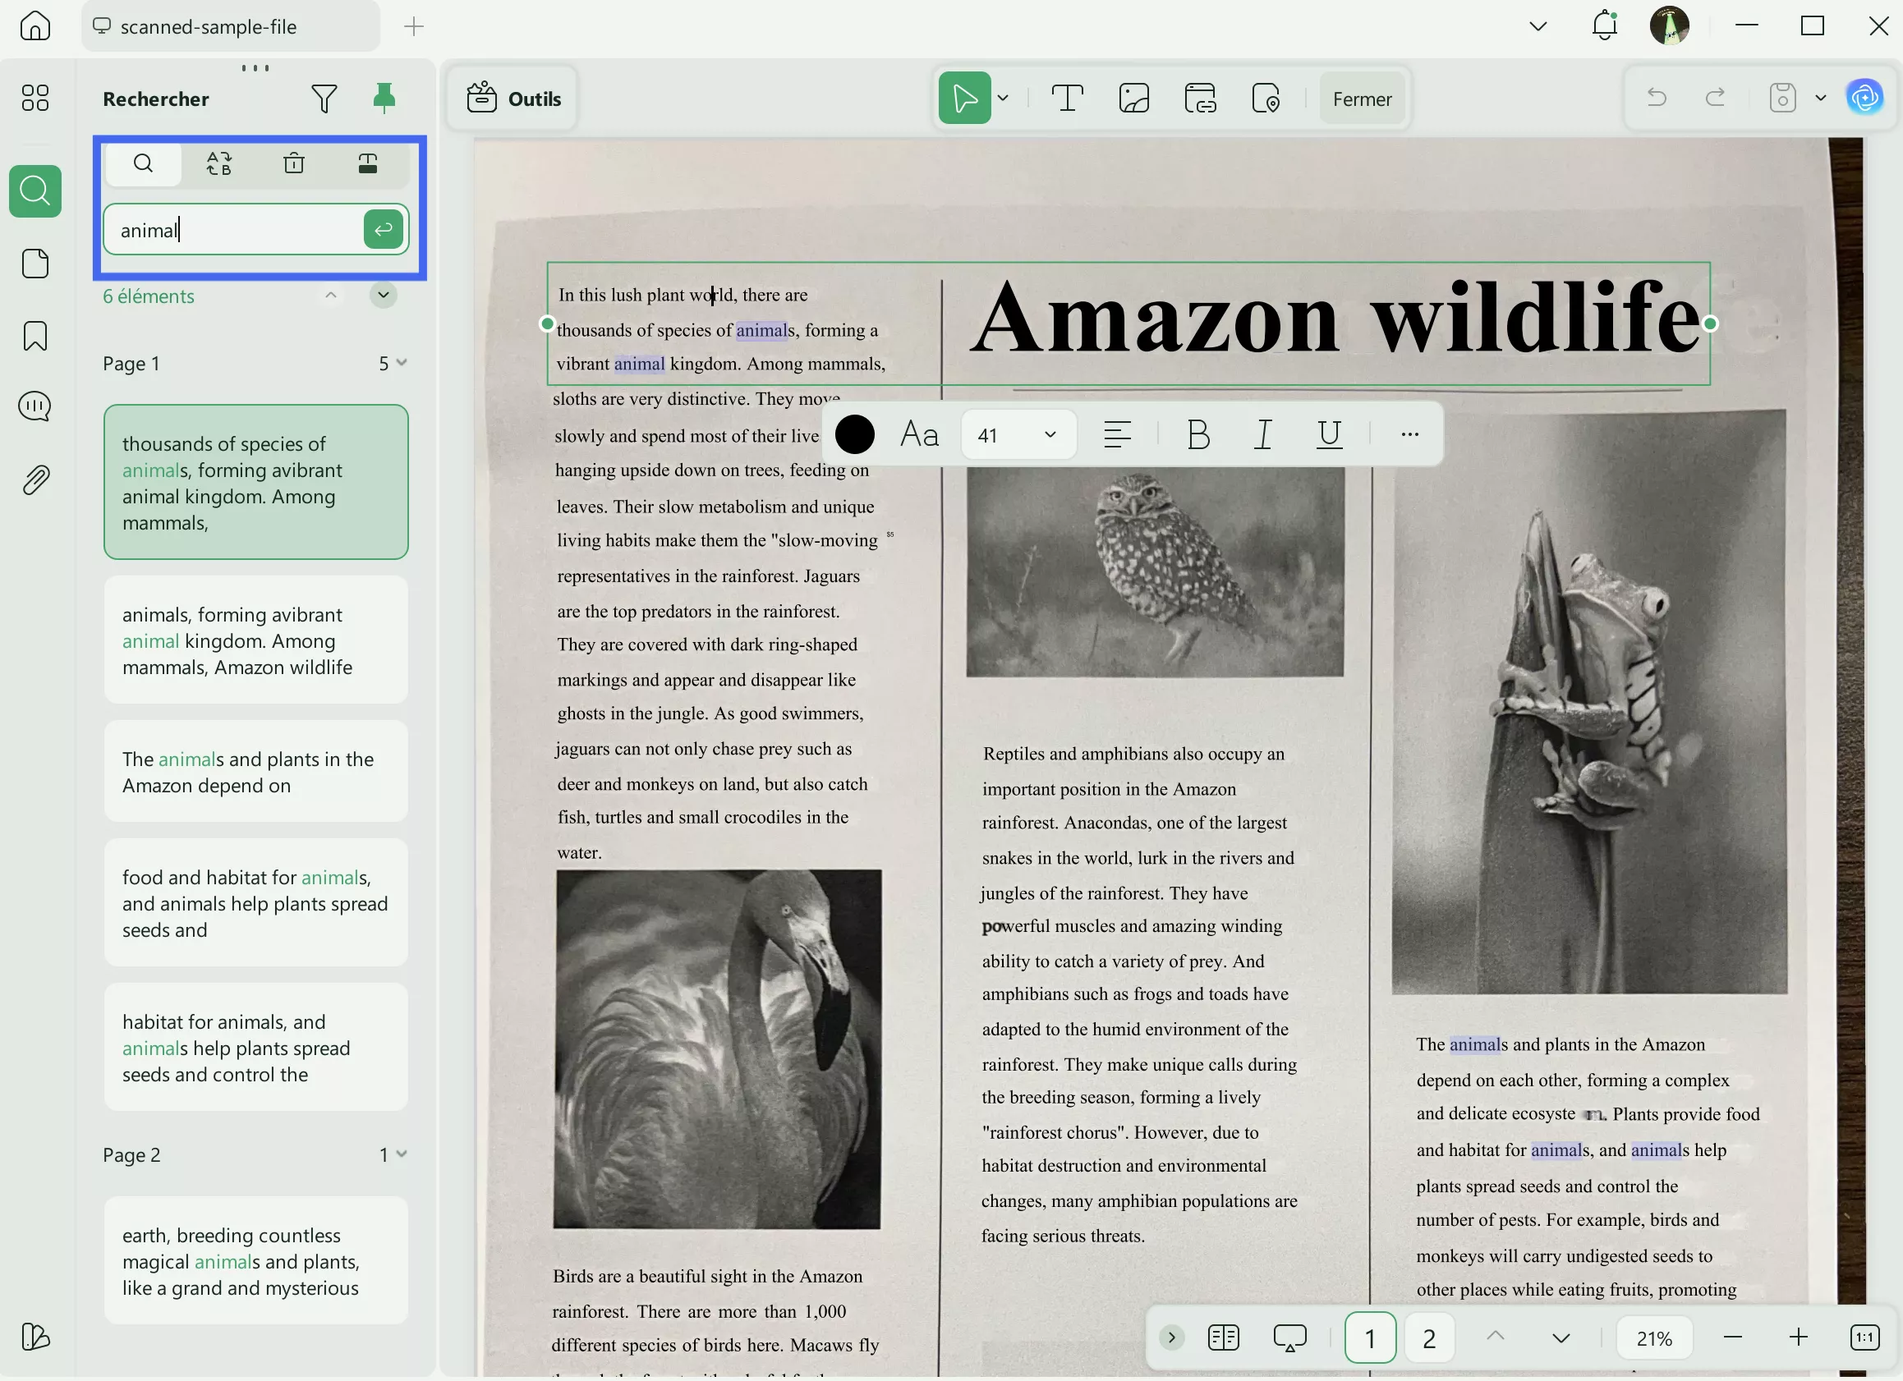The width and height of the screenshot is (1903, 1381).
Task: Switch to the find-and-replace tab
Action: point(219,163)
